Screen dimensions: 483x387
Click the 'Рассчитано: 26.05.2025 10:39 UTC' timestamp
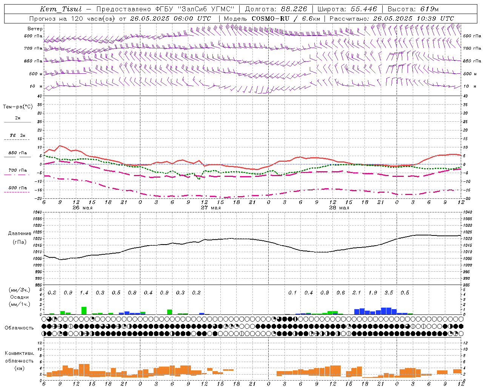pyautogui.click(x=392, y=19)
